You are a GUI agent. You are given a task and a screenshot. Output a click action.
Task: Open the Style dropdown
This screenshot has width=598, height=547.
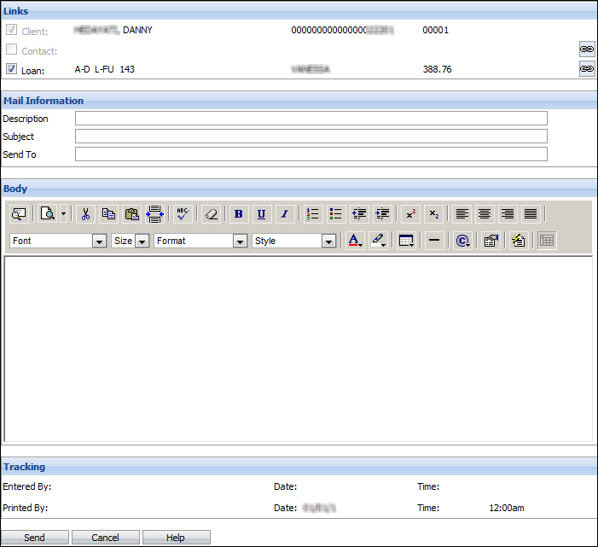[293, 241]
